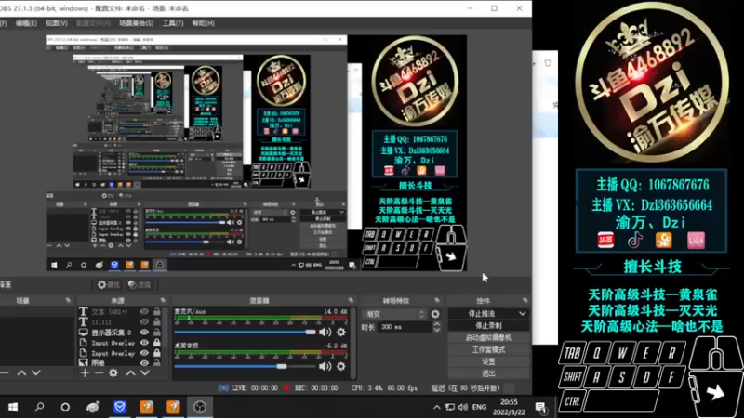Open the volume icon in system tray
This screenshot has height=418, width=744.
463,407
